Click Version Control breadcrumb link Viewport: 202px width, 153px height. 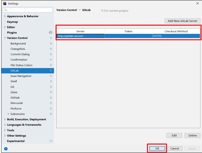(x=67, y=10)
